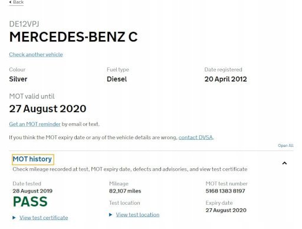Image resolution: width=302 pixels, height=229 pixels.
Task: Click date registered 20 April 2012
Action: 226,79
